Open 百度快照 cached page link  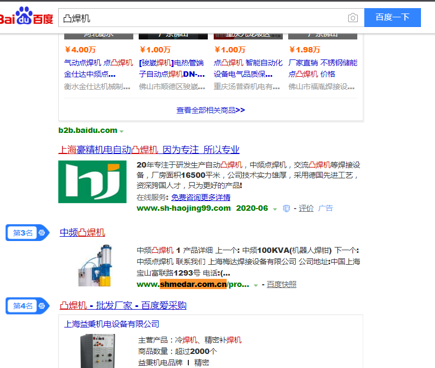click(x=282, y=284)
